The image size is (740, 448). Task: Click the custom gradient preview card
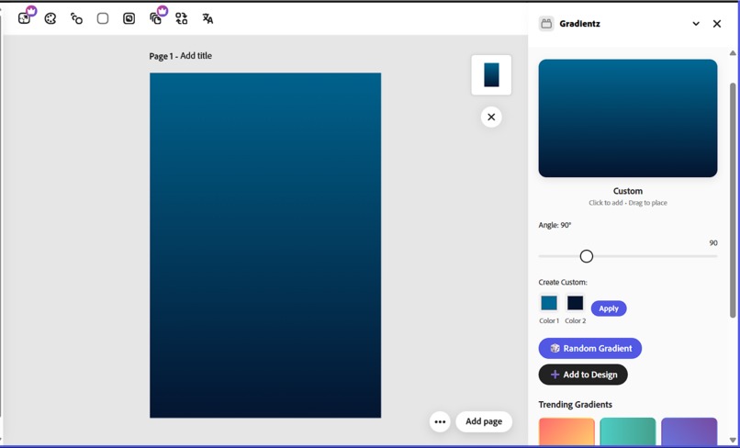[x=628, y=118]
